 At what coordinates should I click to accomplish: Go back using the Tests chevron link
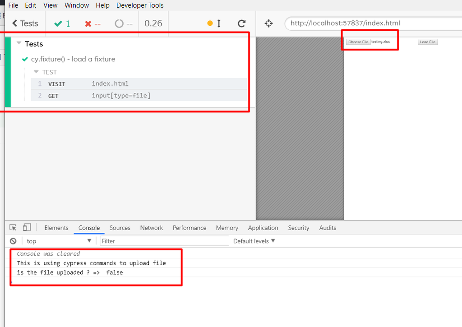click(25, 23)
